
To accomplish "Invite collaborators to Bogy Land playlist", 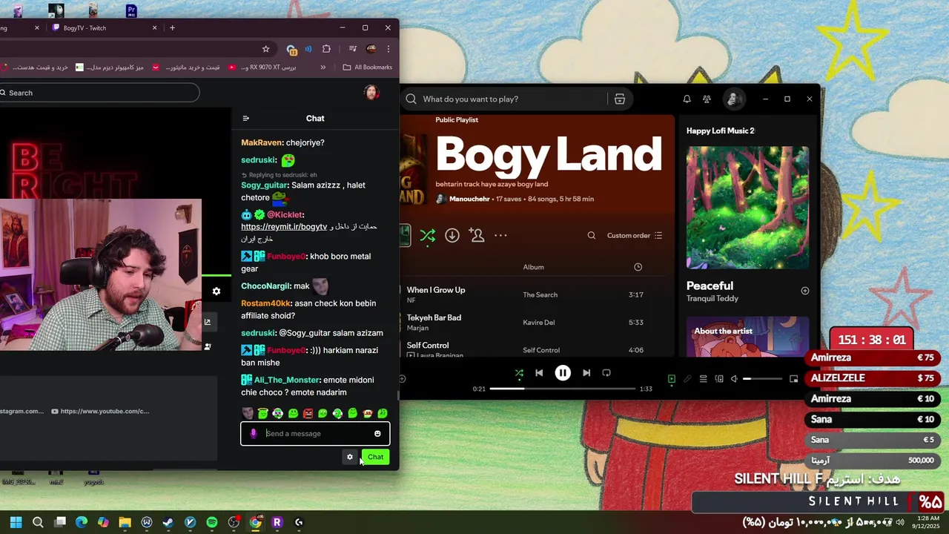I will (477, 235).
